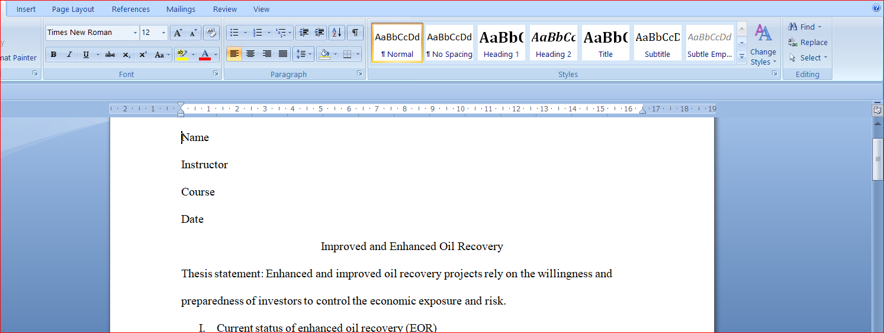This screenshot has width=884, height=333.
Task: Open the Times New Roman font dropdown
Action: pyautogui.click(x=135, y=33)
